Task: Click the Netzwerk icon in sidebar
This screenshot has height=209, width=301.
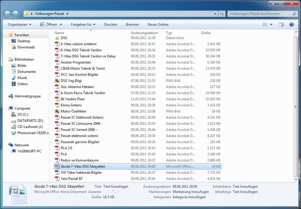Action: (11, 145)
